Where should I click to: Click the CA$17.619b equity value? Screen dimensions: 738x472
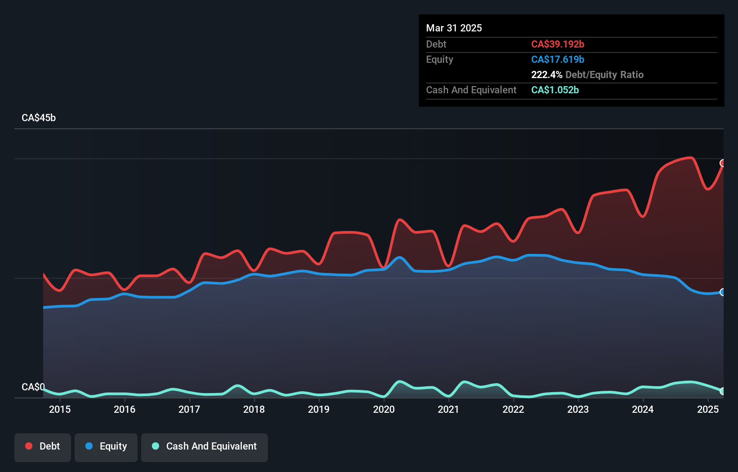click(558, 59)
